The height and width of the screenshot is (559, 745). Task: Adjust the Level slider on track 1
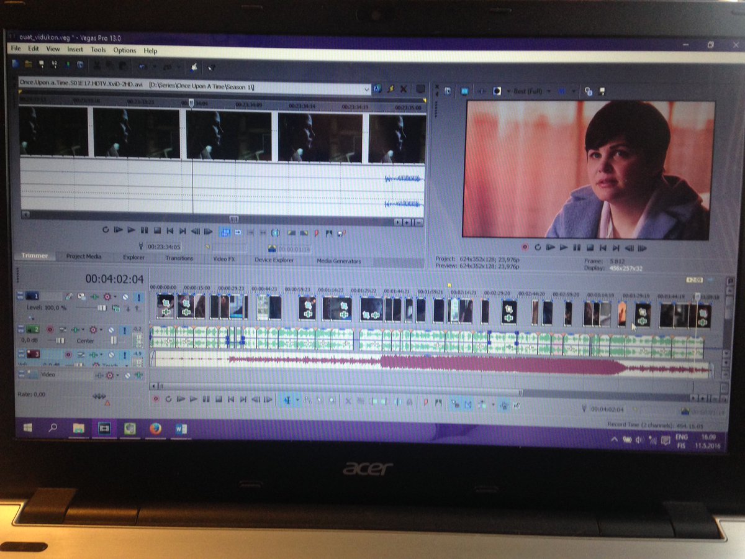102,307
